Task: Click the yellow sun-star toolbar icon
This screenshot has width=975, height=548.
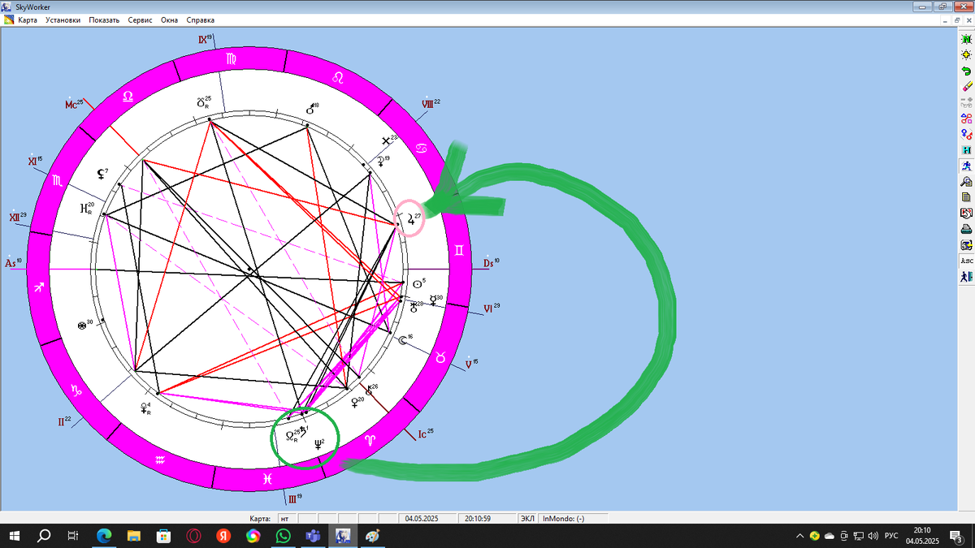Action: [967, 54]
